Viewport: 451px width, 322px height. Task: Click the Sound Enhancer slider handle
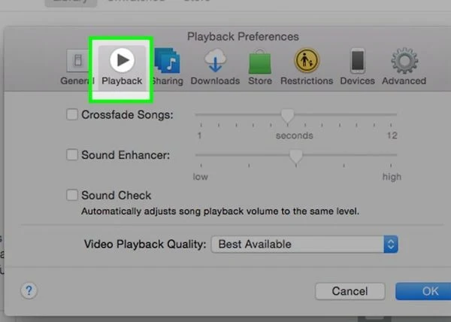click(295, 156)
